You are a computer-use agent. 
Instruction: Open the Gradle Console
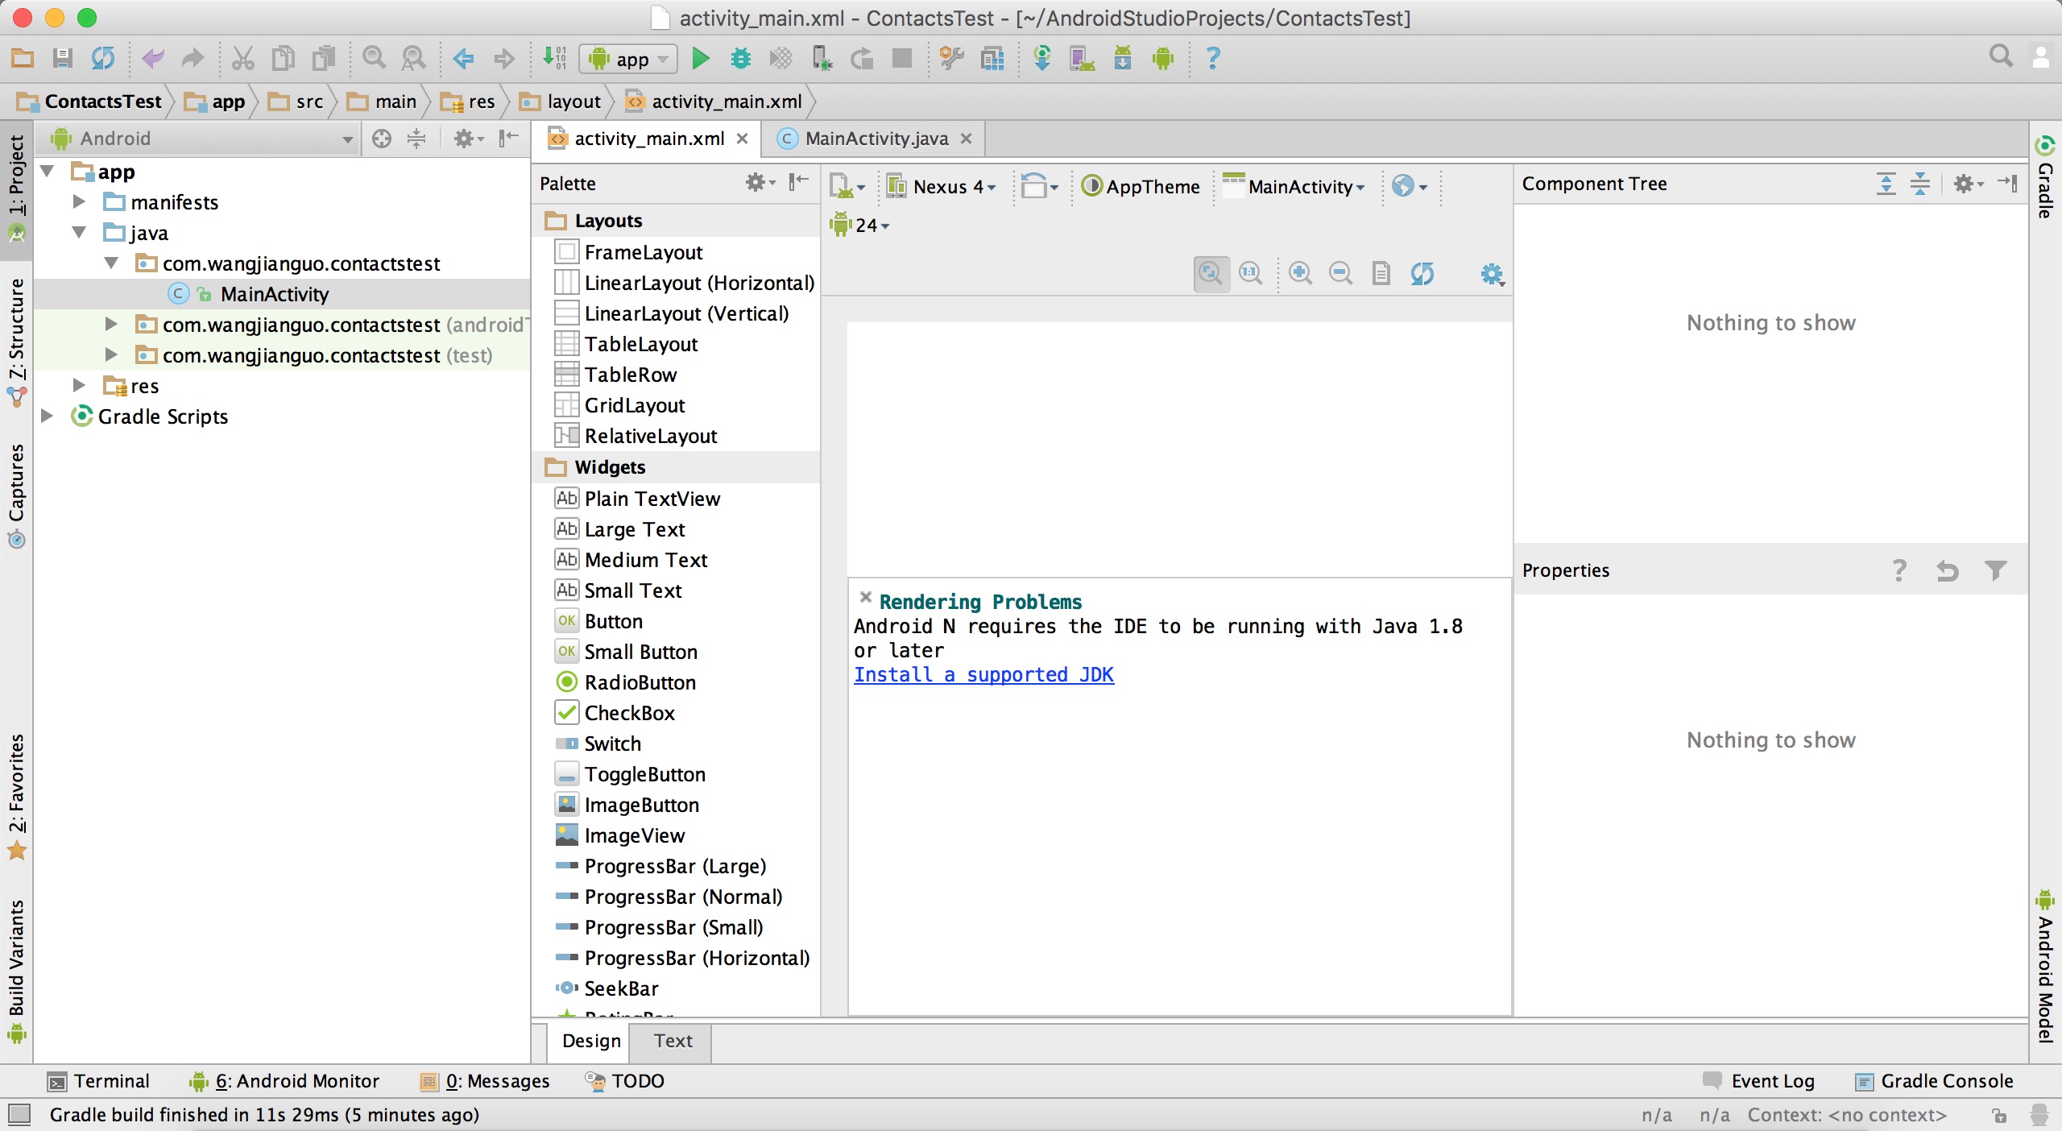tap(1933, 1081)
